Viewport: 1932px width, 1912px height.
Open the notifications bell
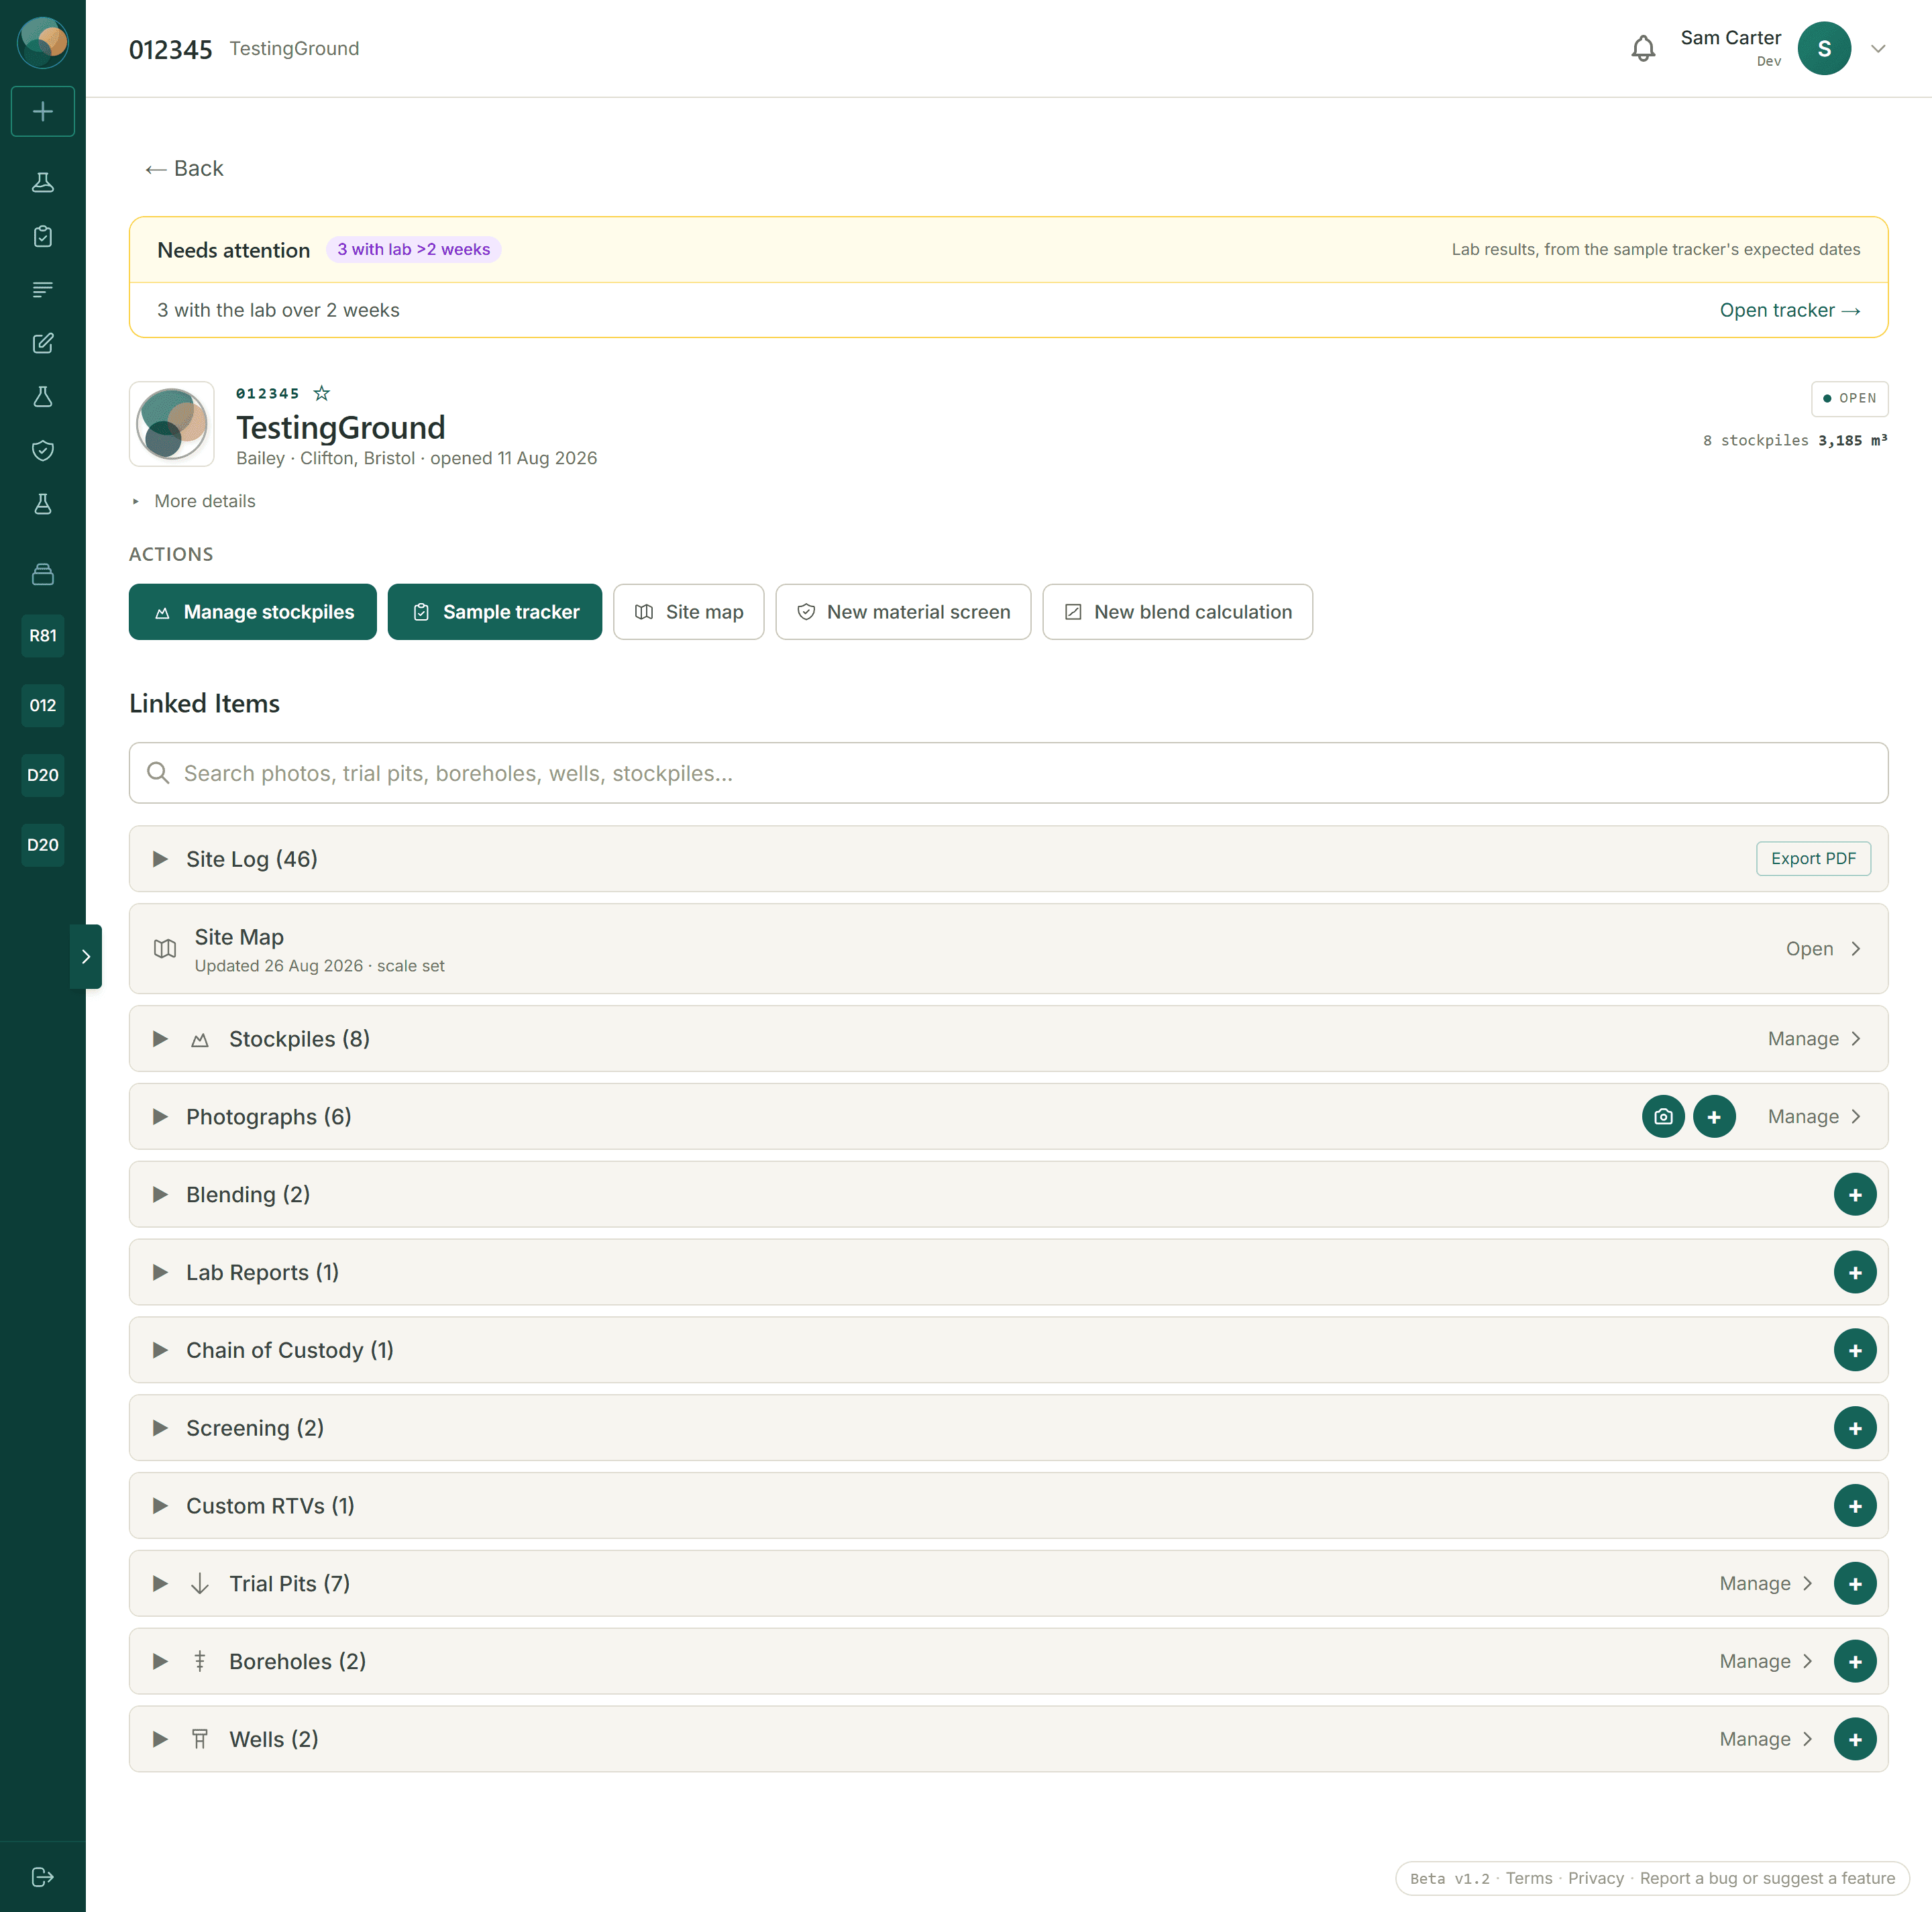1643,48
